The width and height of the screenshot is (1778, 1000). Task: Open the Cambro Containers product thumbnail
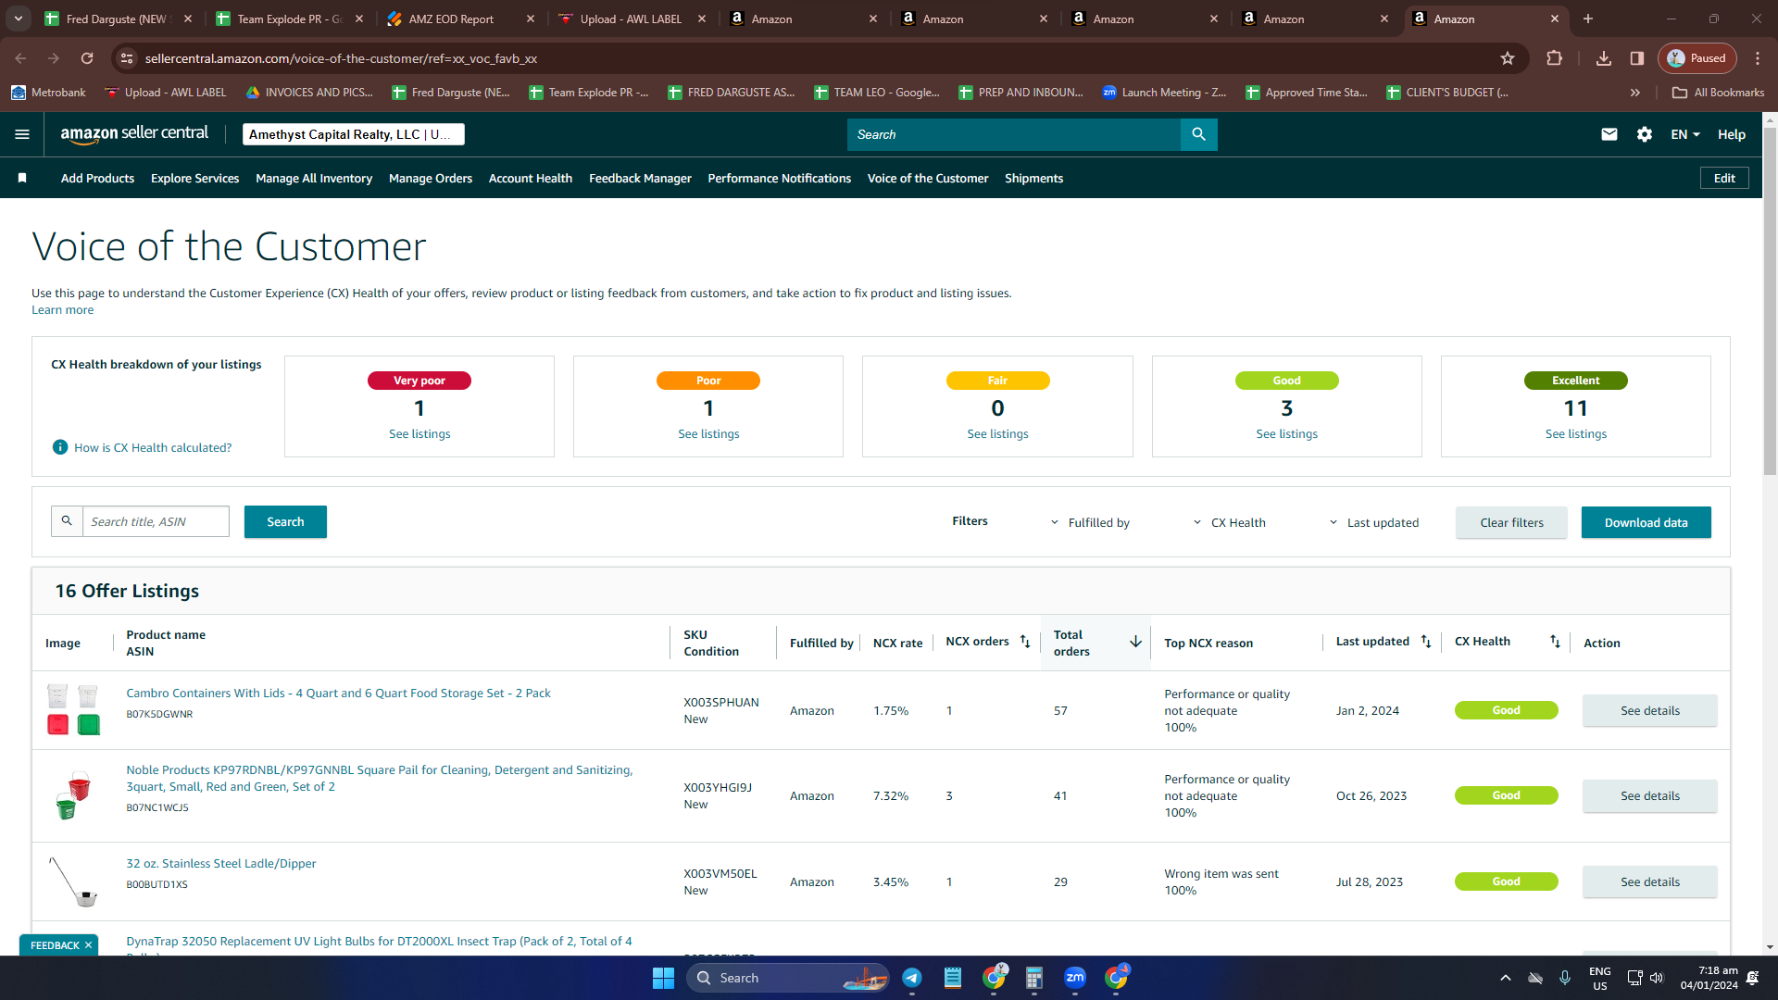73,709
